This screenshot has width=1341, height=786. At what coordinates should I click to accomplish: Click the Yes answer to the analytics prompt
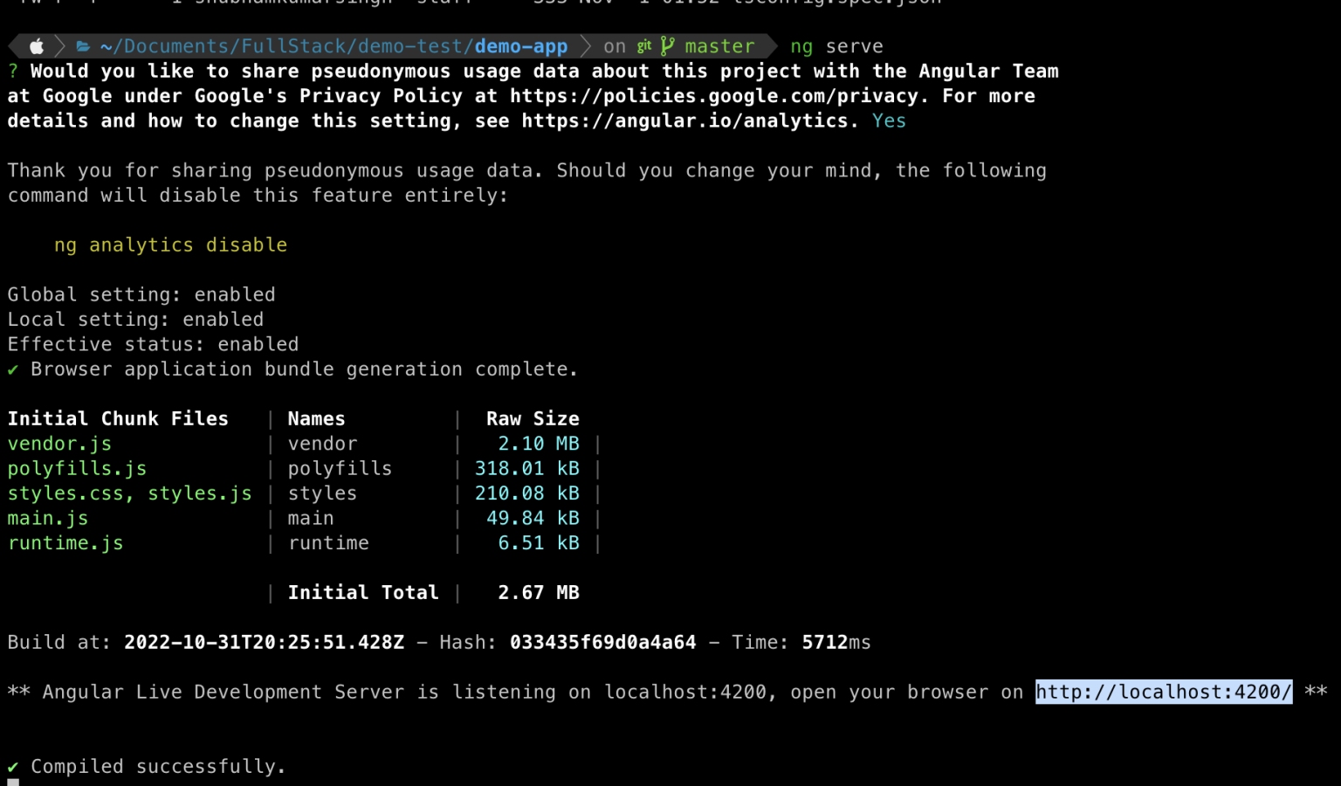coord(889,121)
